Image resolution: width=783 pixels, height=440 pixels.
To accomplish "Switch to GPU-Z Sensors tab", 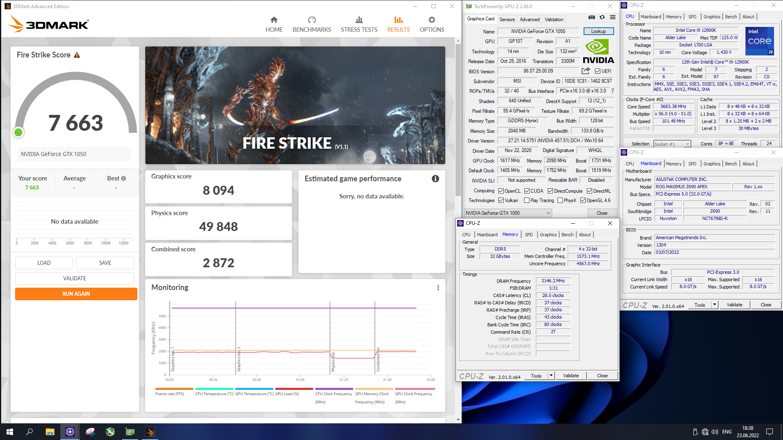I will pos(507,20).
